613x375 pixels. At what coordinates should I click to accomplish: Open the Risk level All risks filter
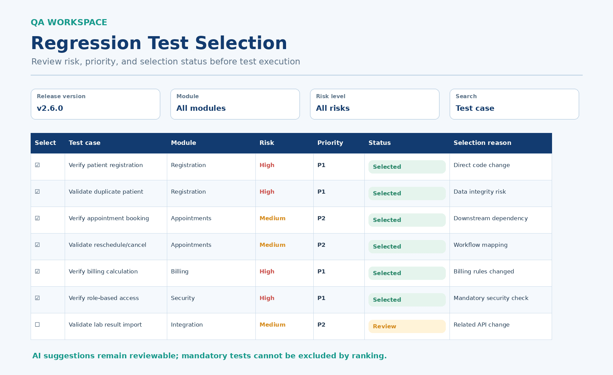click(x=375, y=104)
